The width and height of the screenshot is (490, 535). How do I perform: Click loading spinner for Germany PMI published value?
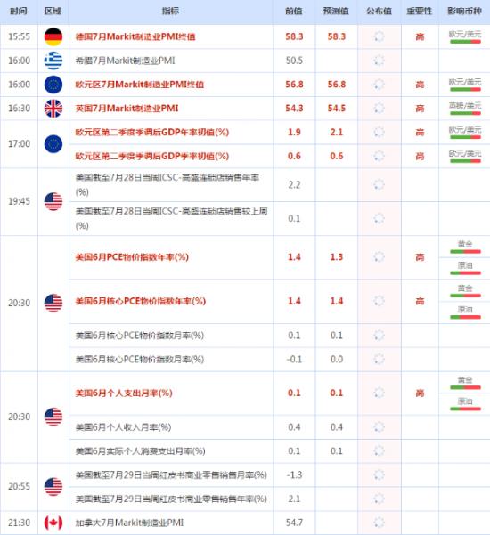pos(379,36)
